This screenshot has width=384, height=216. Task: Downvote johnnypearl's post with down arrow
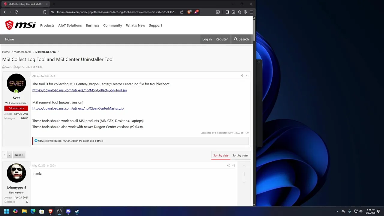(x=244, y=182)
